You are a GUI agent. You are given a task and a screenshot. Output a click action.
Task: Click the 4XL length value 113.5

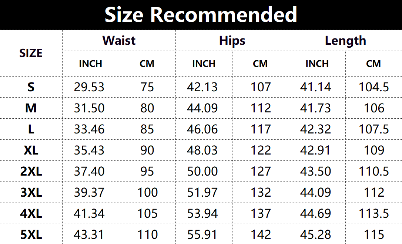(374, 214)
